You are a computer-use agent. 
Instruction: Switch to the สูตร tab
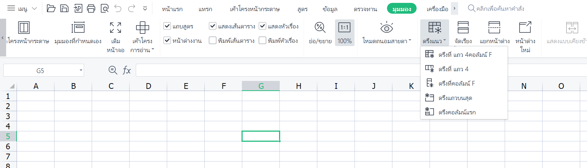[x=303, y=9]
